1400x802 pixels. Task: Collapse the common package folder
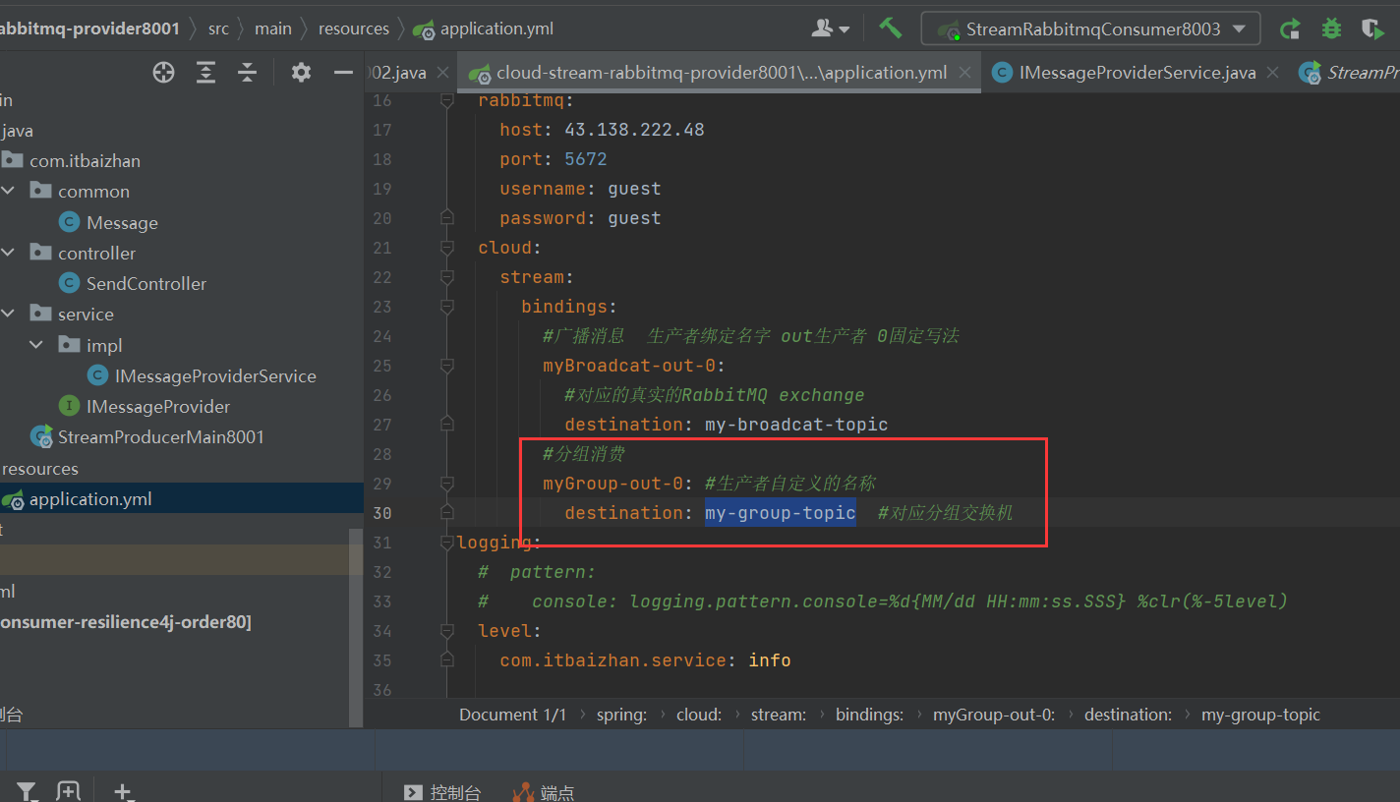[x=9, y=192]
